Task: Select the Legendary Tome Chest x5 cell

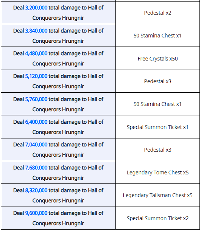Action: coord(157,172)
